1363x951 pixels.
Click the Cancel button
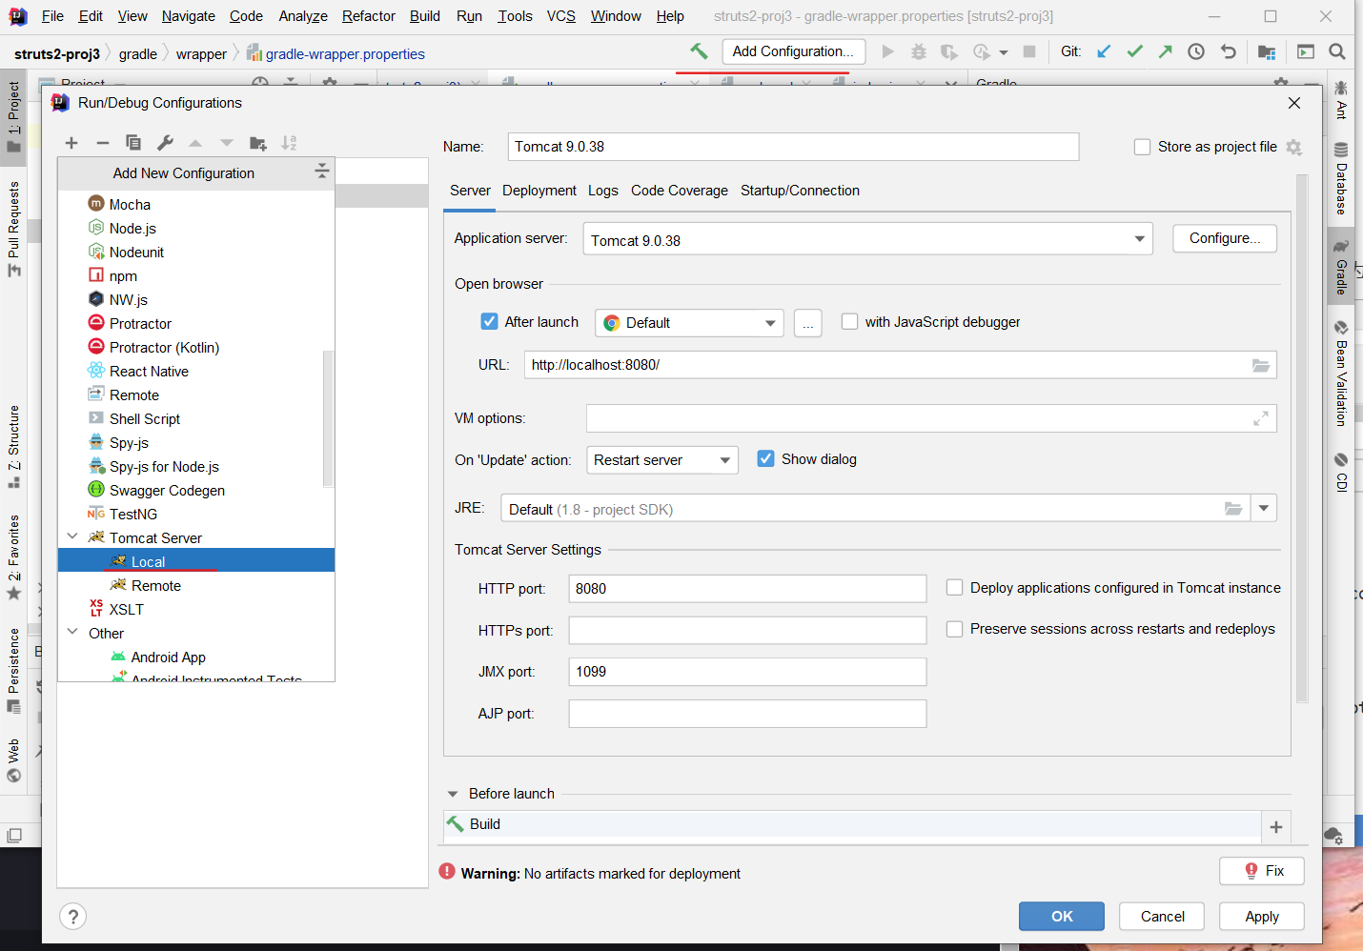tap(1163, 917)
